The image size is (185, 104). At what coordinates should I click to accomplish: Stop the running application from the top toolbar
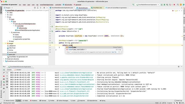pyautogui.click(x=174, y=5)
